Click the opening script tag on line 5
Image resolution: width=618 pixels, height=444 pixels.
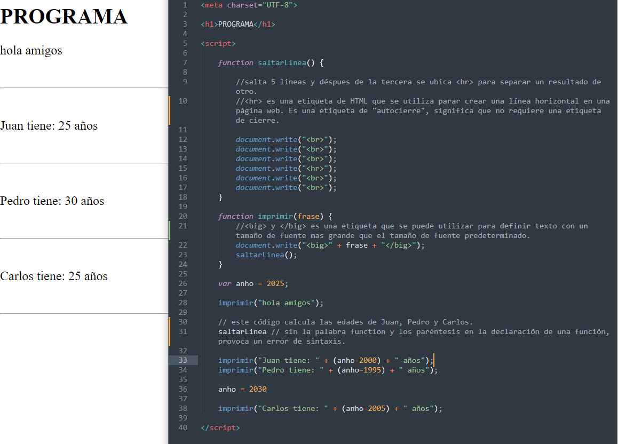[218, 43]
